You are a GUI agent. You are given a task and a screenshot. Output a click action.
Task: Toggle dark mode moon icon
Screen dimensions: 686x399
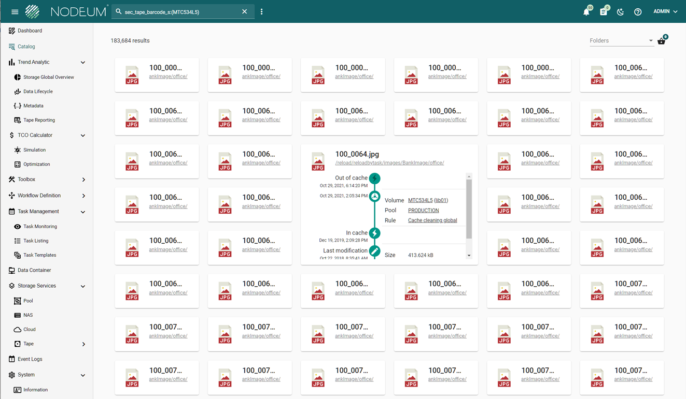coord(620,12)
